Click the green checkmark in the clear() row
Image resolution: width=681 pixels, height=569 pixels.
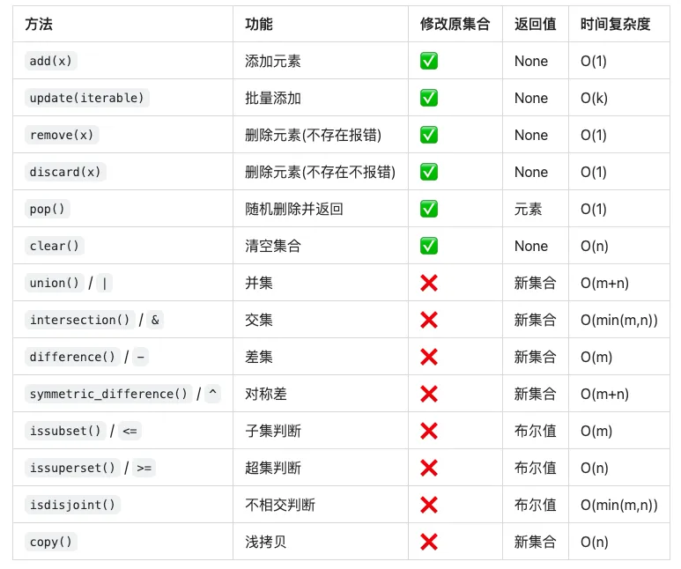(x=429, y=246)
